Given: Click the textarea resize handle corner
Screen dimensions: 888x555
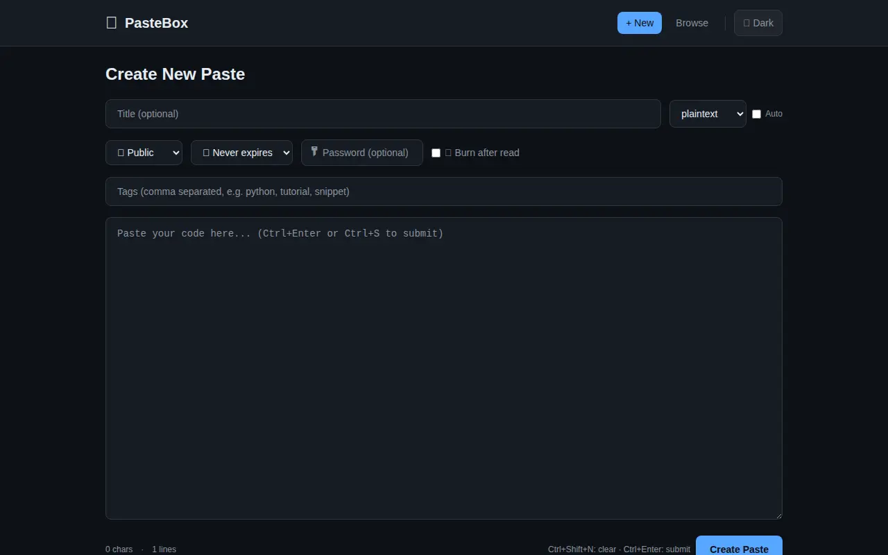Looking at the screenshot, I should pyautogui.click(x=778, y=515).
